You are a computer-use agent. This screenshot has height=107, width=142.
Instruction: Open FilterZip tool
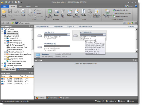(83, 13)
